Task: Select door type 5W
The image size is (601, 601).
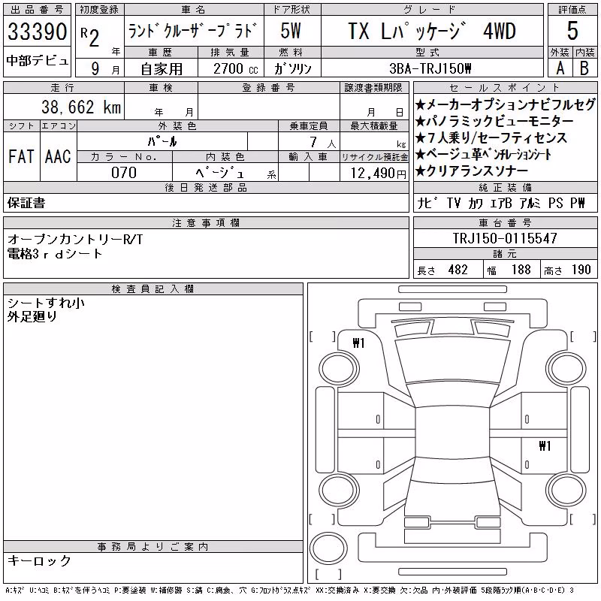Action: pos(291,31)
